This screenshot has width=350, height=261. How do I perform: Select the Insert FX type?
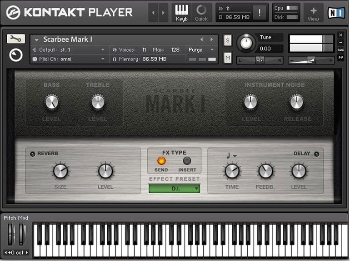click(x=187, y=161)
